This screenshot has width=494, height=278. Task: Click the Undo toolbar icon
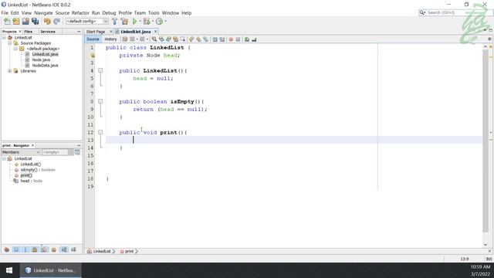click(47, 21)
